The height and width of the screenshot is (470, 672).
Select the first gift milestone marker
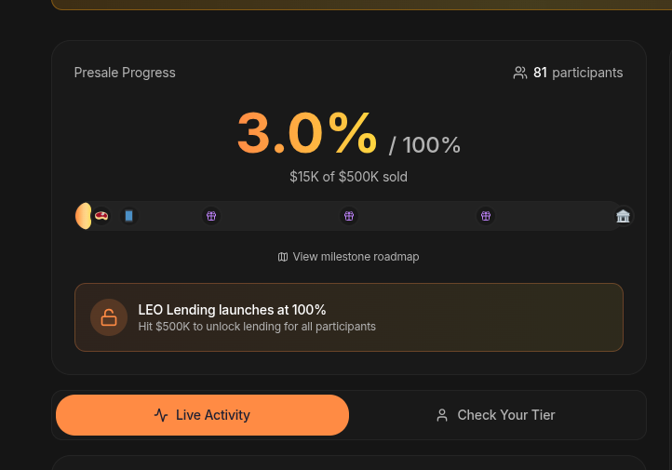(211, 216)
